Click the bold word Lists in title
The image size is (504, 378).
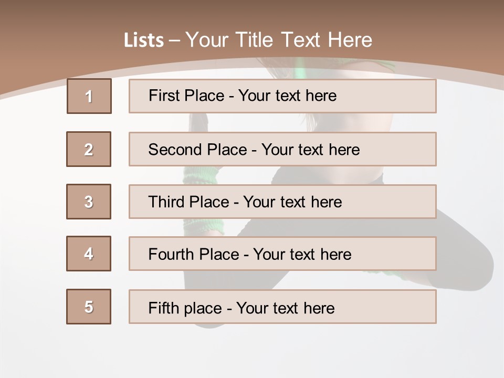point(144,40)
